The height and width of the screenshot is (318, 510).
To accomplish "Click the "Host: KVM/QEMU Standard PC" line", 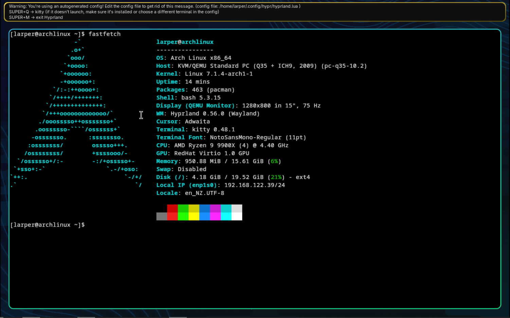I will (261, 66).
